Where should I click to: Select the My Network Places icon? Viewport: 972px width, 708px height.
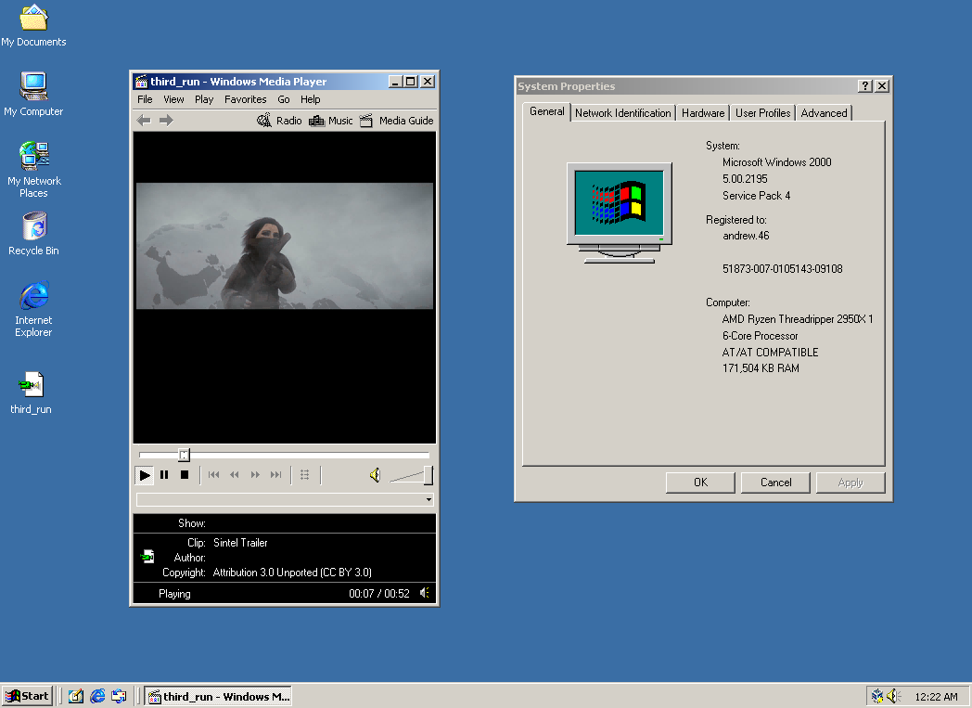34,169
